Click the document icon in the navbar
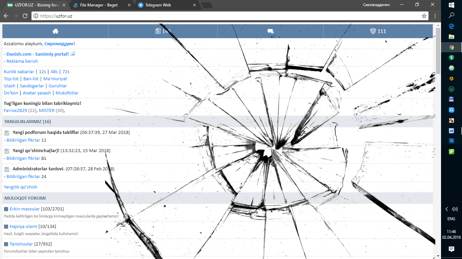 pyautogui.click(x=158, y=31)
